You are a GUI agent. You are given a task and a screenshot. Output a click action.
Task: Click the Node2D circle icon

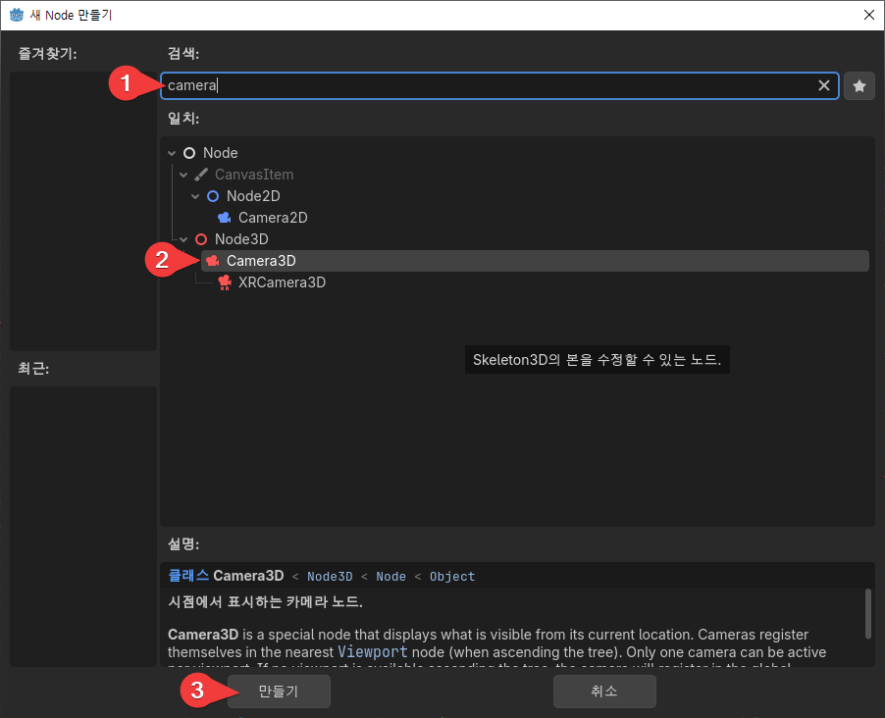pyautogui.click(x=213, y=196)
